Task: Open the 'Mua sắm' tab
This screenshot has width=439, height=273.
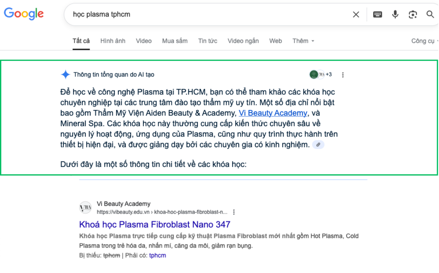Action: click(x=175, y=41)
